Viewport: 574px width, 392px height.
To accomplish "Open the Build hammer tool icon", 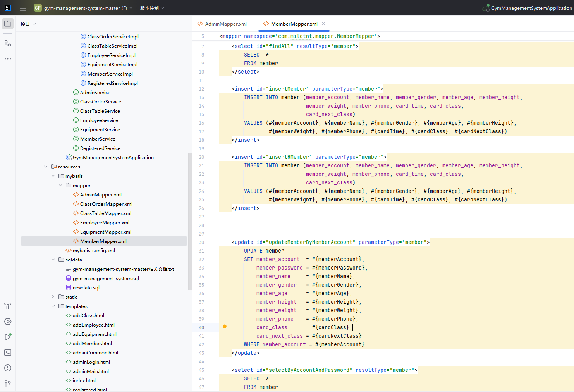I will click(x=8, y=306).
